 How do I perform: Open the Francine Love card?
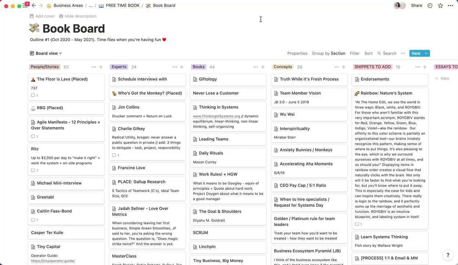(x=147, y=168)
